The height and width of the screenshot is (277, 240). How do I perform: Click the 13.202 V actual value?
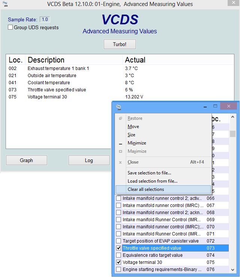(134, 97)
